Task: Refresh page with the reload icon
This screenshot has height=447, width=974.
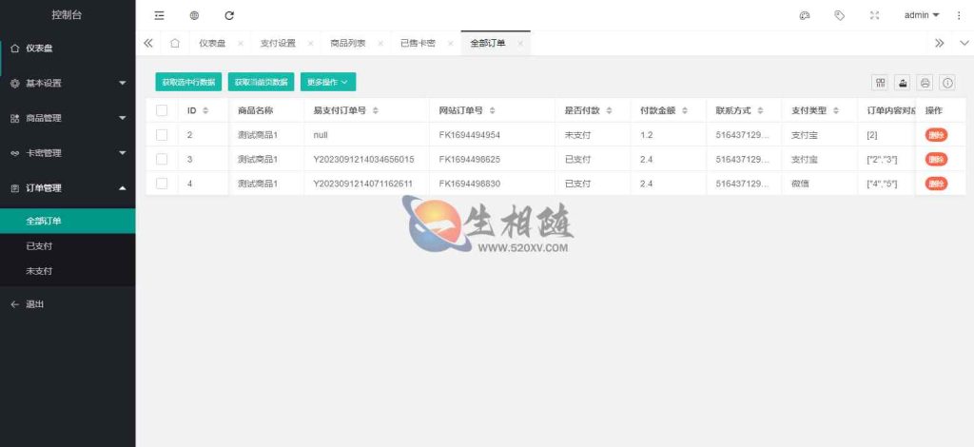Action: (x=229, y=15)
